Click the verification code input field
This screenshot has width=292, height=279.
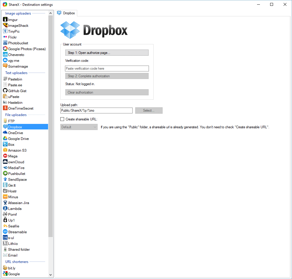click(x=107, y=69)
